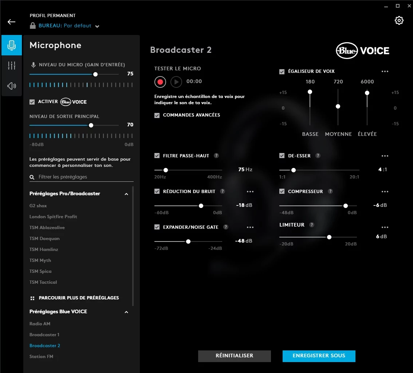Show help for Réduction du bruit
This screenshot has height=373, width=413.
coord(223,191)
